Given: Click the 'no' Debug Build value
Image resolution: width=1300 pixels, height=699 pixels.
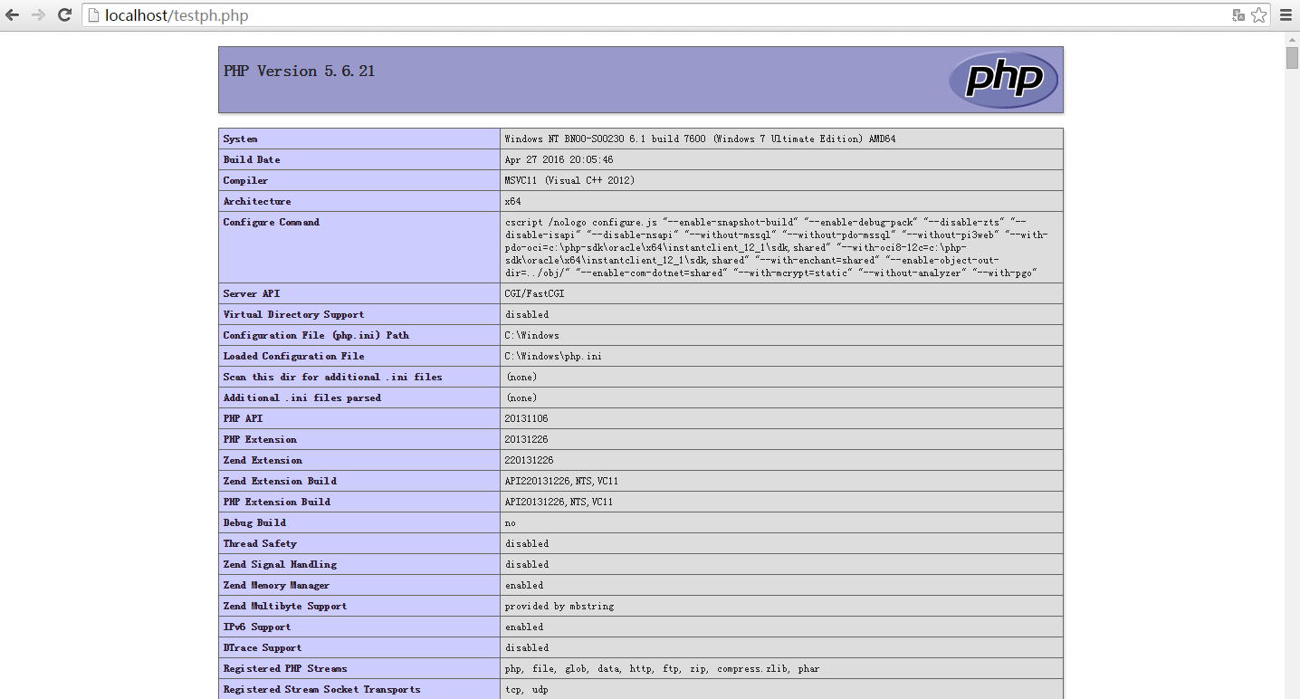Looking at the screenshot, I should tap(510, 522).
